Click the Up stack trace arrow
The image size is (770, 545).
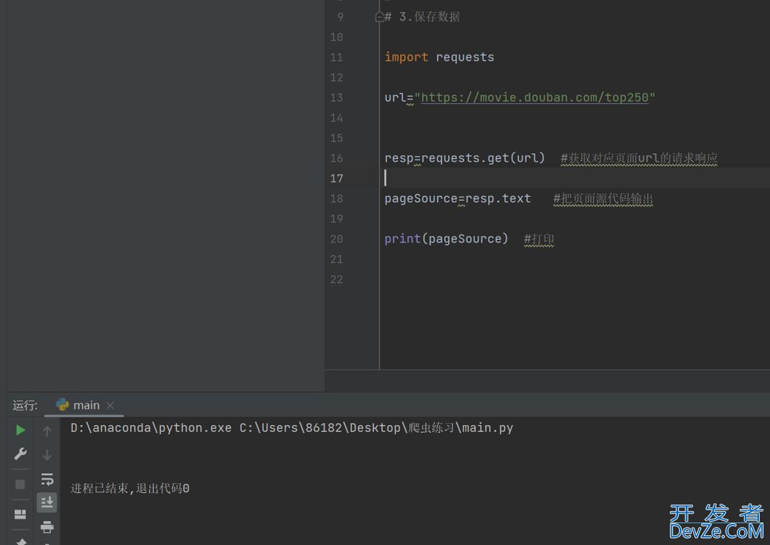click(47, 431)
